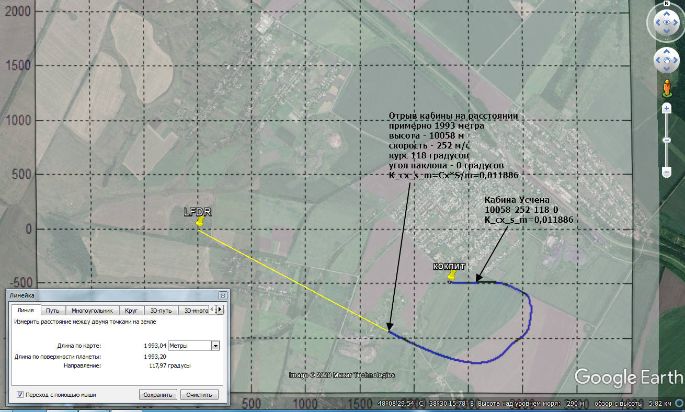Show more ruler tabs with right arrow

[220, 310]
